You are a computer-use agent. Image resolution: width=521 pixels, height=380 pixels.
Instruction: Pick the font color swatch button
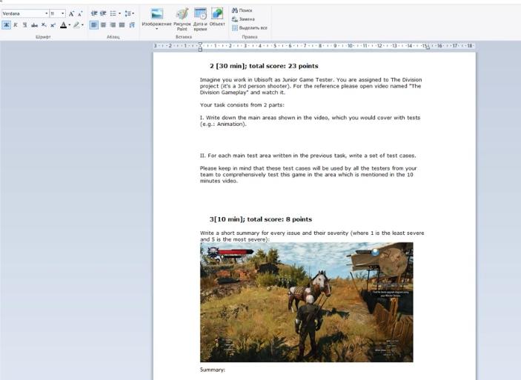pyautogui.click(x=64, y=25)
